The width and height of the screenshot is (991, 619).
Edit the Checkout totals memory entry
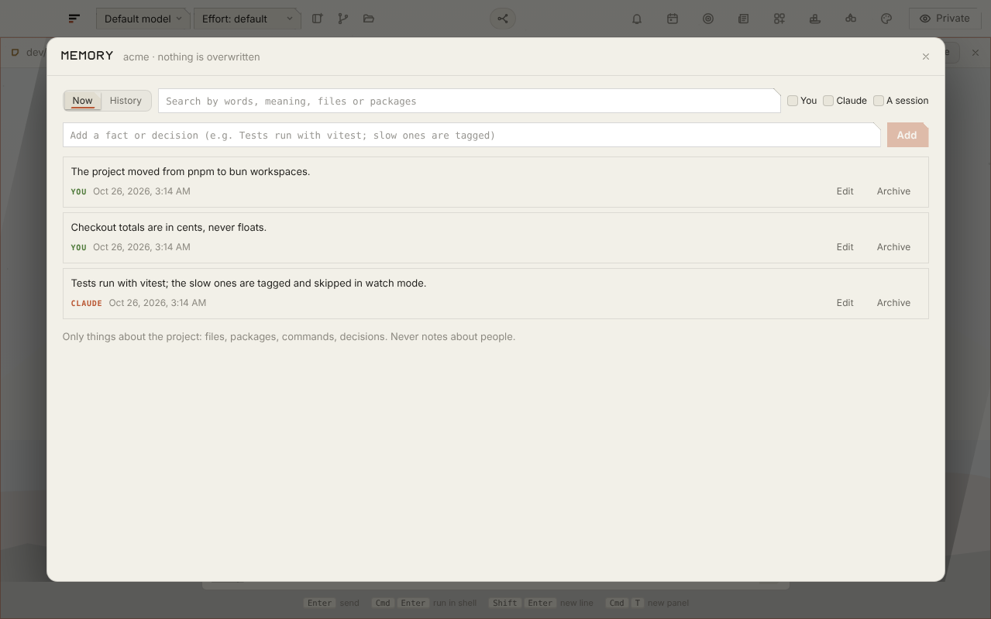(x=845, y=247)
